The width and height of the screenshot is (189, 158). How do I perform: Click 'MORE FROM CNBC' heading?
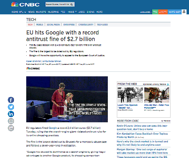click(x=128, y=121)
